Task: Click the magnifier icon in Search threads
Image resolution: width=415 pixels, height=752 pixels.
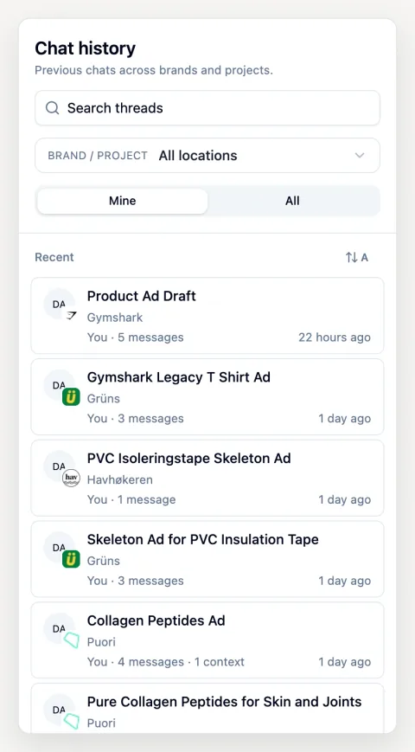Action: (x=52, y=108)
